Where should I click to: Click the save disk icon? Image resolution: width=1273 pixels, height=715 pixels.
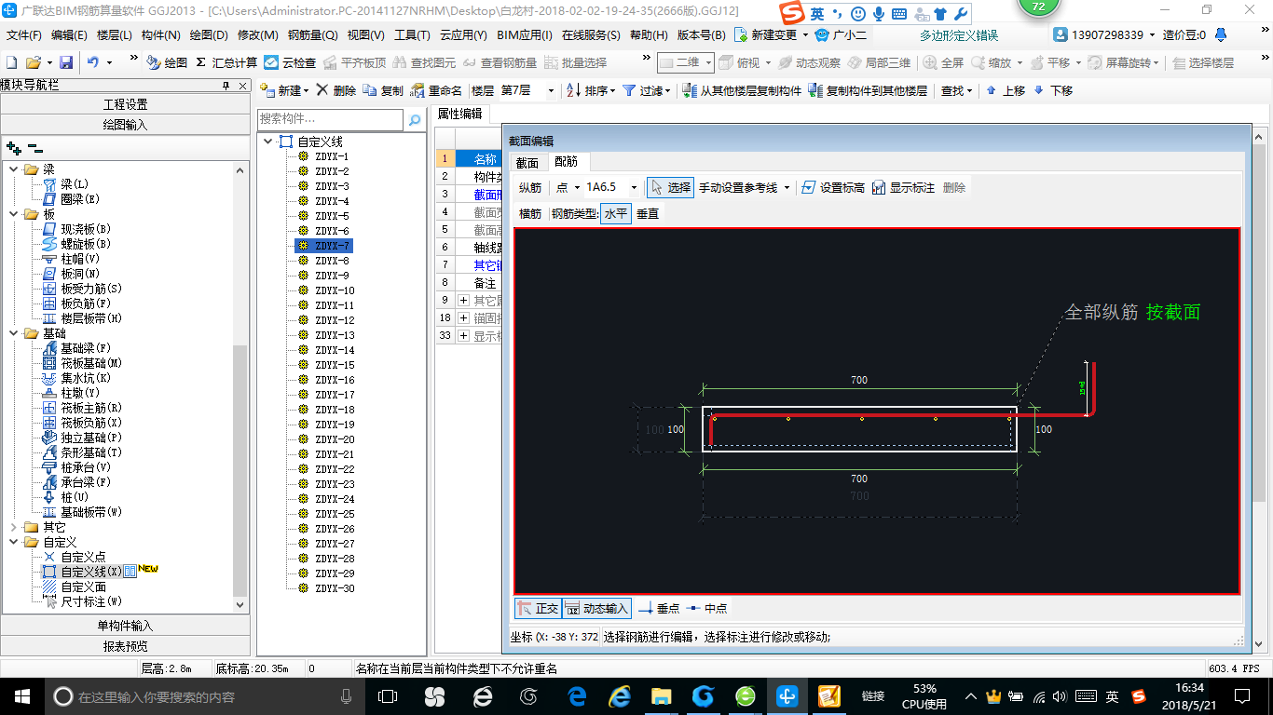pyautogui.click(x=66, y=62)
